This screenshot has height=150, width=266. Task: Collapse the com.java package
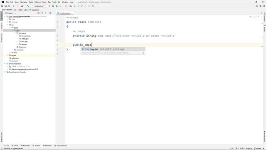click(15, 33)
